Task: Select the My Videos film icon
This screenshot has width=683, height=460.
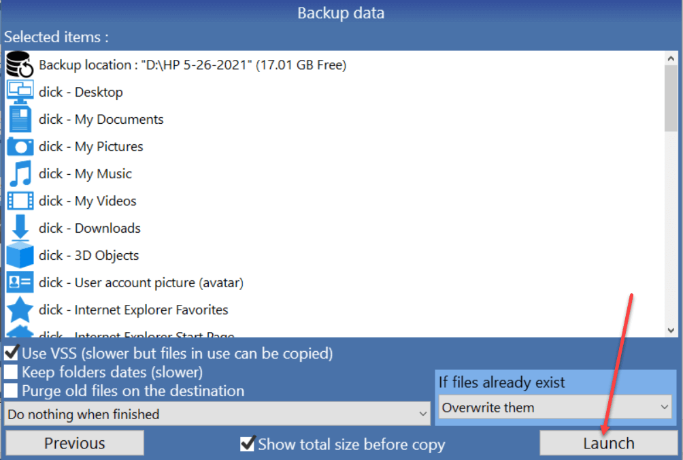Action: click(x=20, y=201)
